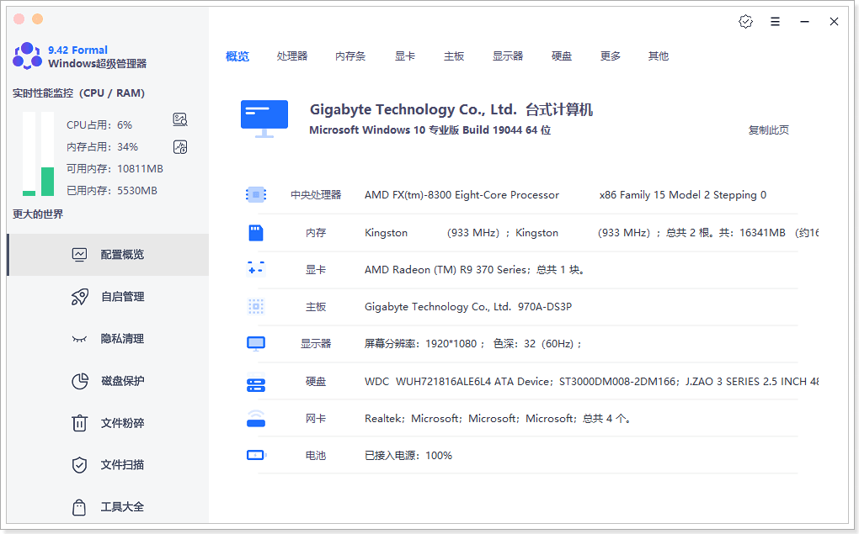Click the 内存 memory card icon
This screenshot has width=859, height=534.
[x=256, y=233]
